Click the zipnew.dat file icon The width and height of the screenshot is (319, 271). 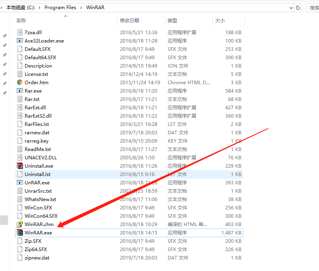[x=20, y=257]
